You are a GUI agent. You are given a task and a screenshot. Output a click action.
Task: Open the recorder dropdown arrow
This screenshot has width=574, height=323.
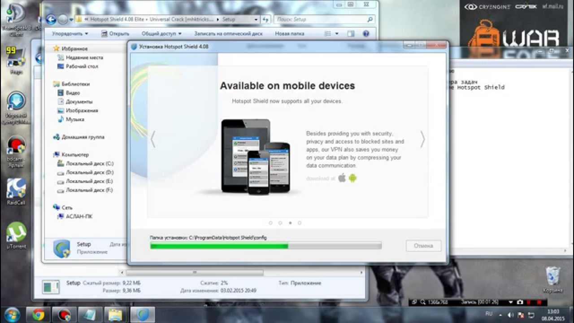point(511,302)
